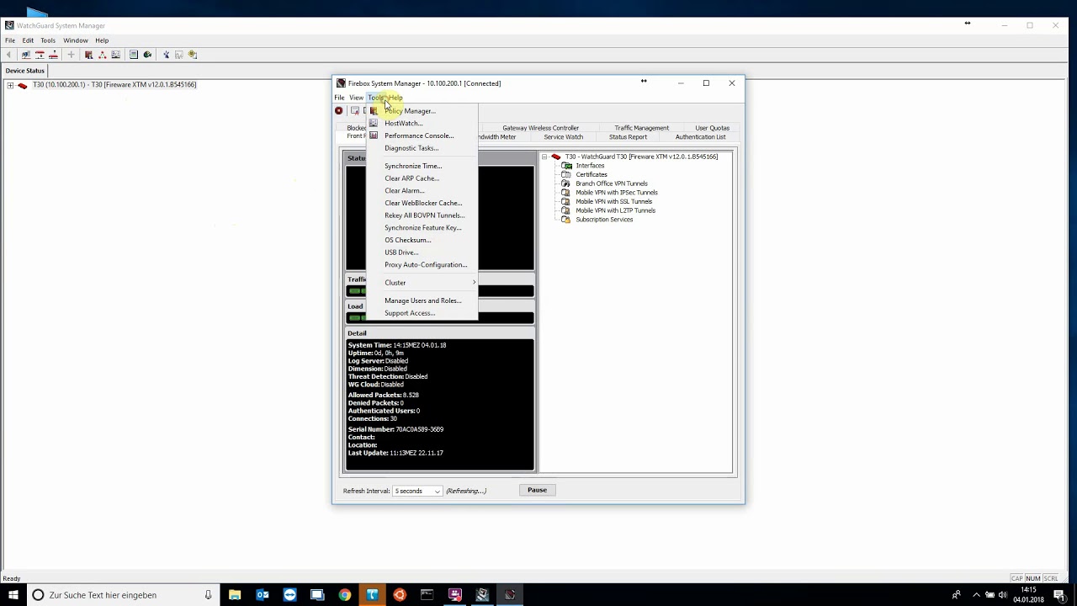Expand the T30 device in Device Status
Image resolution: width=1077 pixels, height=606 pixels.
click(10, 85)
